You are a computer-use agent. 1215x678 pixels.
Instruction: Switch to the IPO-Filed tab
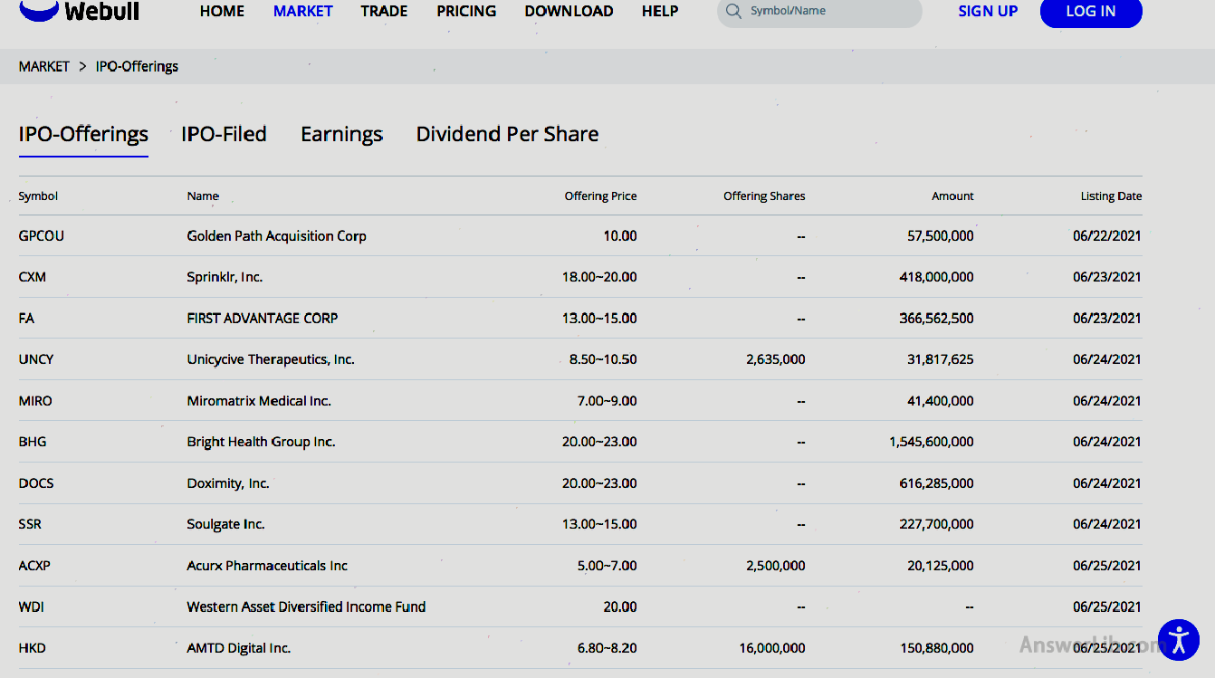(224, 134)
